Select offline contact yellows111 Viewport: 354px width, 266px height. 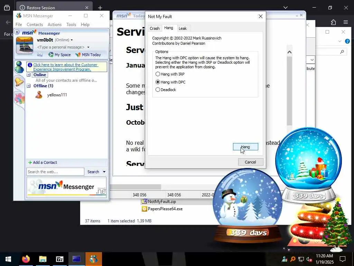[x=57, y=95]
